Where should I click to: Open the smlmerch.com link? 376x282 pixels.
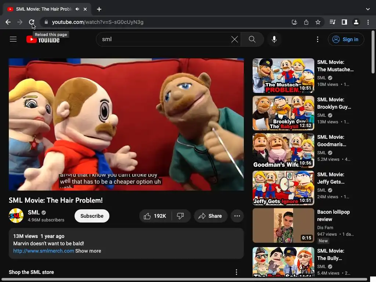[x=43, y=251]
